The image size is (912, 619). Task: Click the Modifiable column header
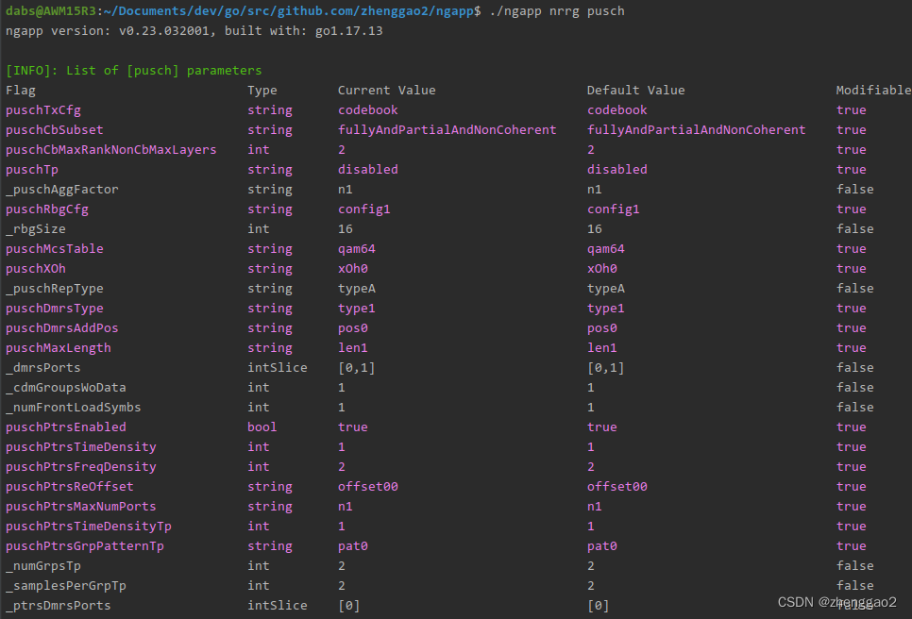tap(873, 90)
